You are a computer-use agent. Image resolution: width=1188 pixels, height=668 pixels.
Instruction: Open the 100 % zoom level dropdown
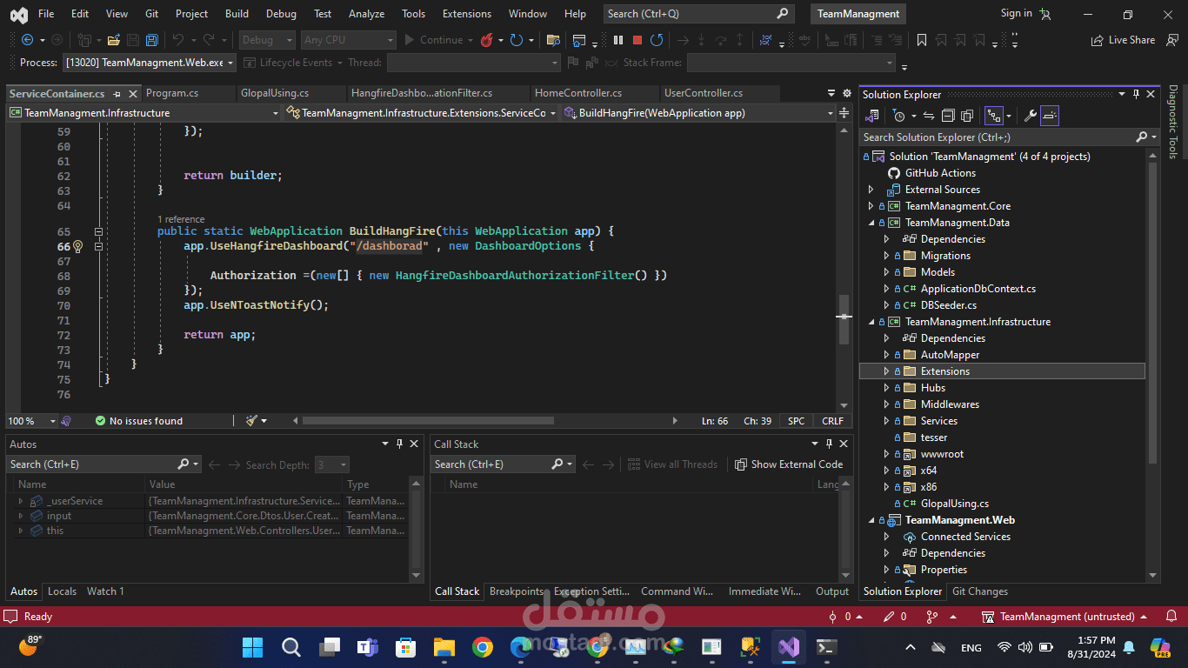[52, 421]
